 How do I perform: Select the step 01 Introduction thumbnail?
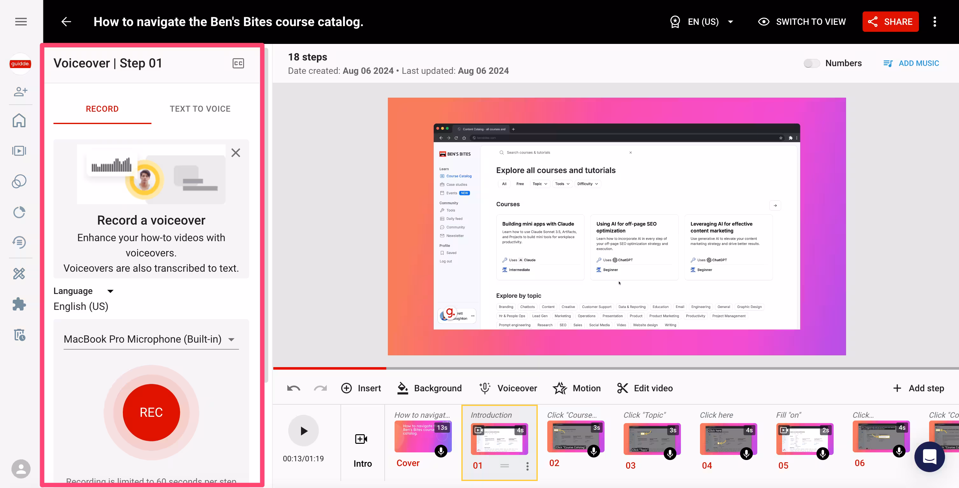(499, 439)
